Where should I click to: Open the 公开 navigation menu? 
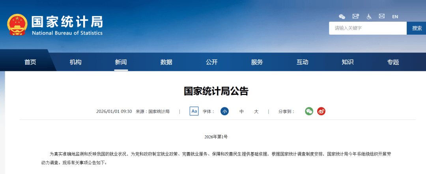pyautogui.click(x=211, y=62)
